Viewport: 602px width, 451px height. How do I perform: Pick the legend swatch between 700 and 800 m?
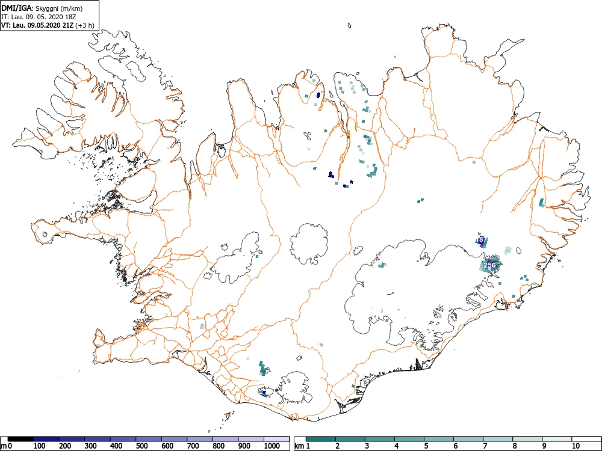(x=200, y=439)
